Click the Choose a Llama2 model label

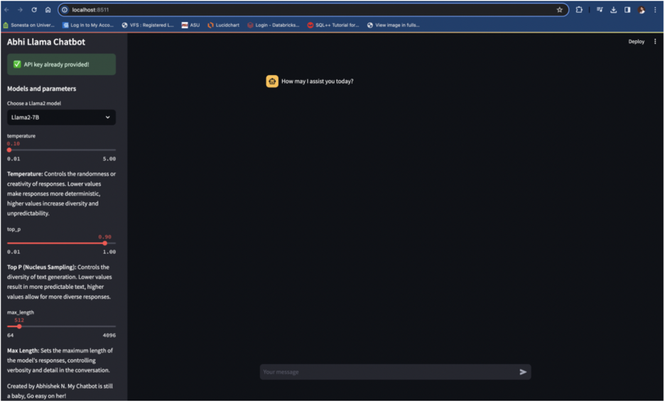pos(34,104)
